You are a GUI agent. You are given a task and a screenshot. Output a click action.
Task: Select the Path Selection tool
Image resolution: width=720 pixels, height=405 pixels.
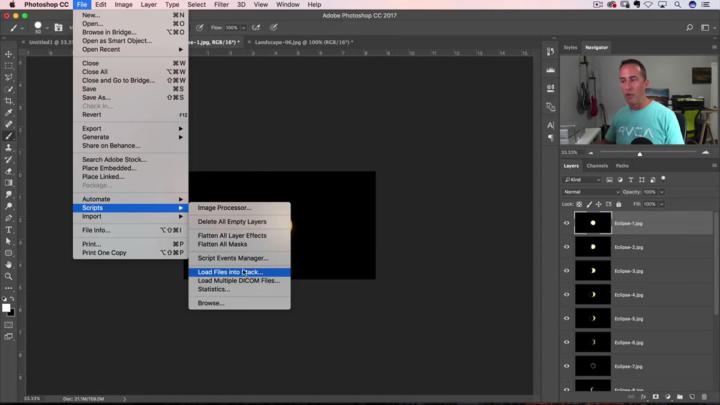coord(8,241)
